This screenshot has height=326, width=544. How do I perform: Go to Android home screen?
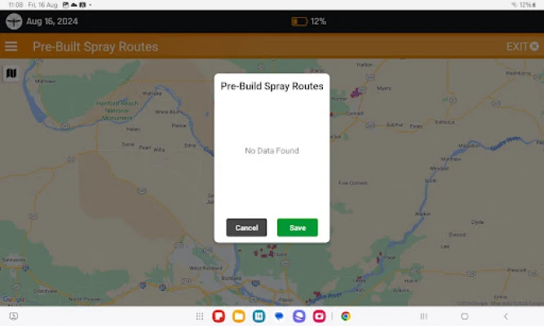465,316
